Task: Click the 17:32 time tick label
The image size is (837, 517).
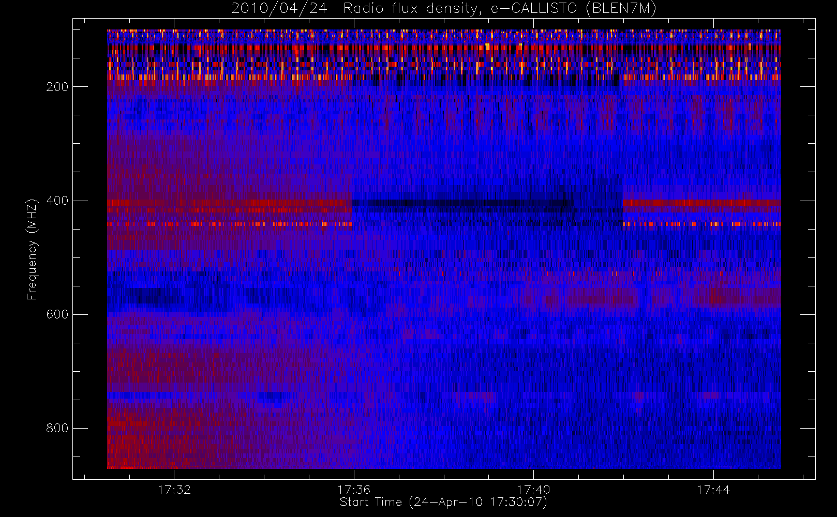Action: 174,490
